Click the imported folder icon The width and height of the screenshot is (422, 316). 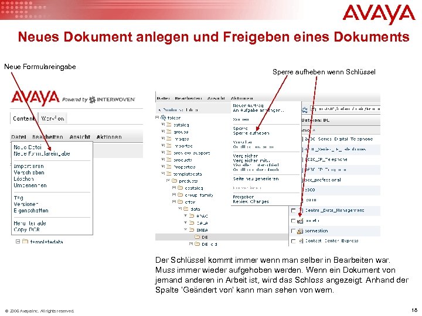[169, 146]
